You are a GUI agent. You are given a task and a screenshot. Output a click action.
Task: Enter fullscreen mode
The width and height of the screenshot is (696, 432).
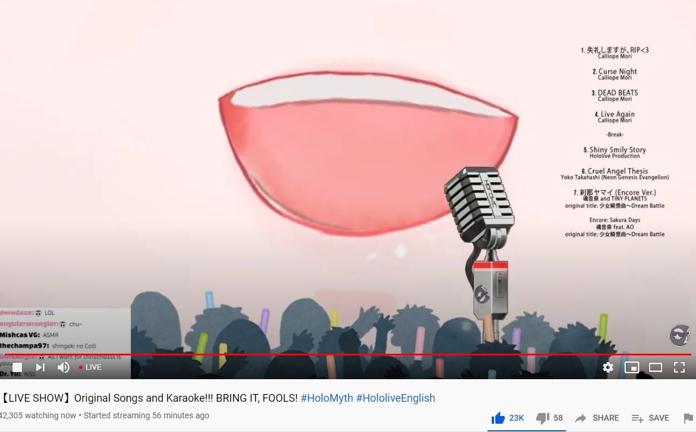click(x=679, y=367)
